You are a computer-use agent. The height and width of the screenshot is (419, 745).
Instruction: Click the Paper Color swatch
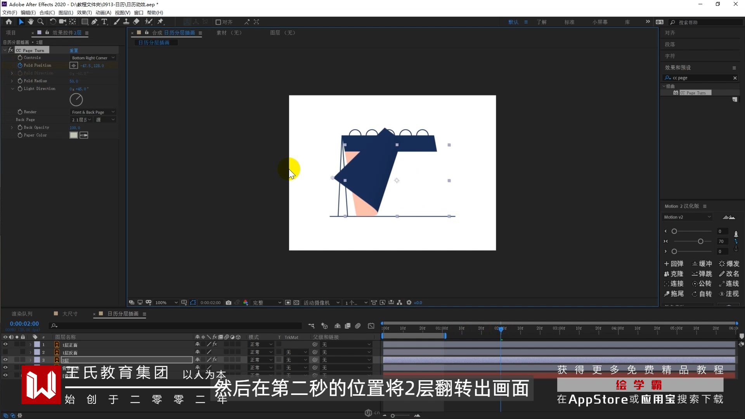(x=73, y=135)
